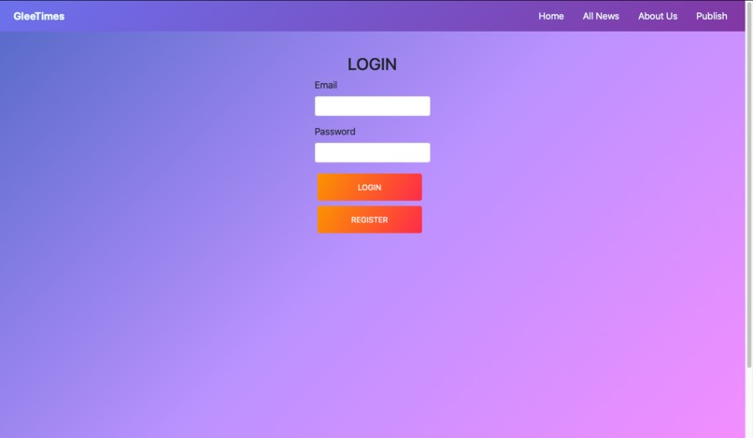
Task: Focus the Email input field
Action: pos(372,106)
